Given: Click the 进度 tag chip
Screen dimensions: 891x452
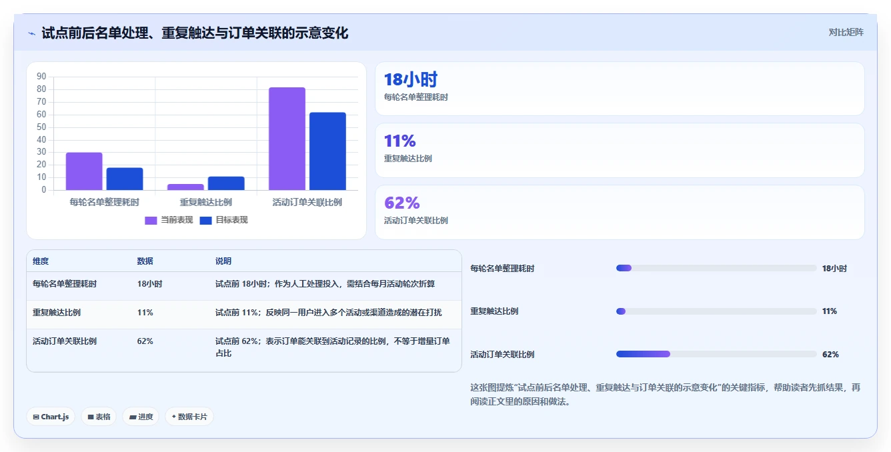Looking at the screenshot, I should click(141, 417).
